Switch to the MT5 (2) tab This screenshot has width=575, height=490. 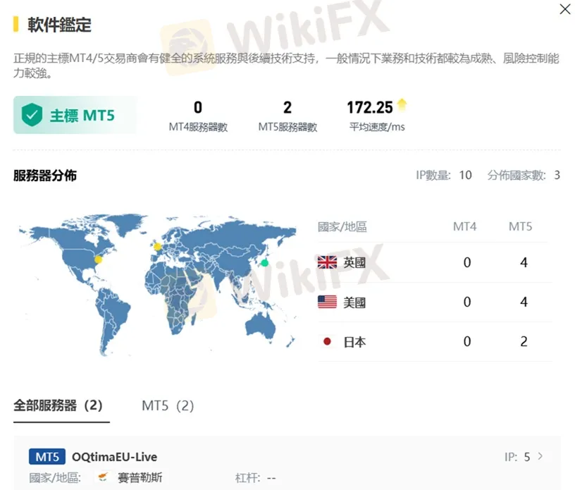168,405
